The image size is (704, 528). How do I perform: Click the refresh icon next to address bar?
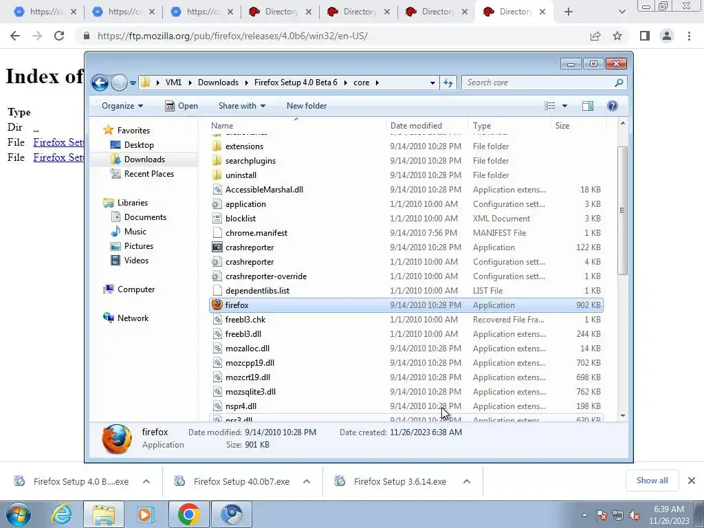448,82
